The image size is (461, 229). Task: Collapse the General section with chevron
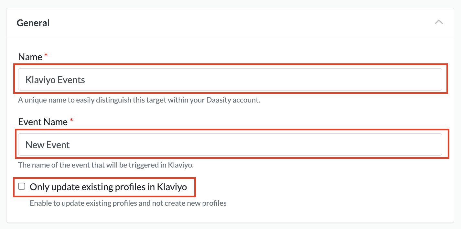tap(439, 23)
